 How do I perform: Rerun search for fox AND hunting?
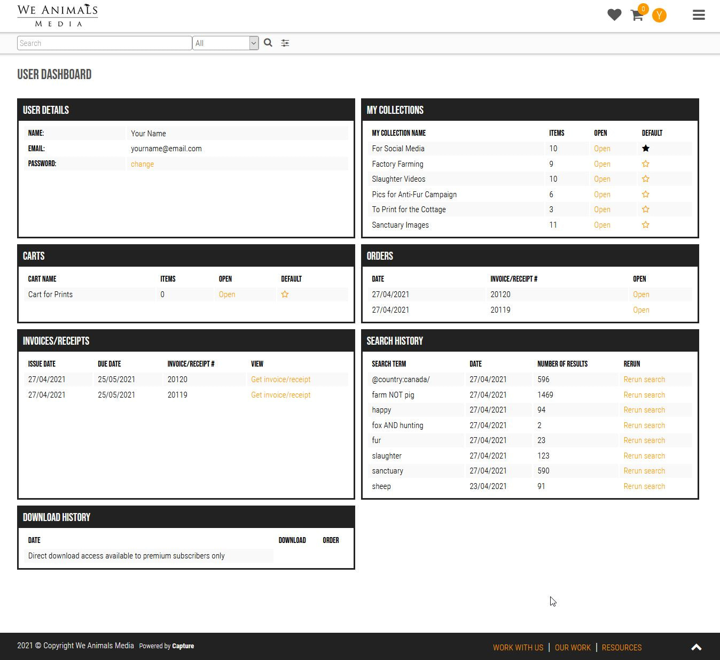(x=644, y=425)
